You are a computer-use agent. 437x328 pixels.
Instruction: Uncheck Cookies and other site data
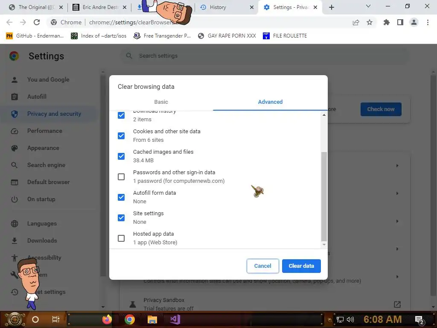pyautogui.click(x=121, y=135)
